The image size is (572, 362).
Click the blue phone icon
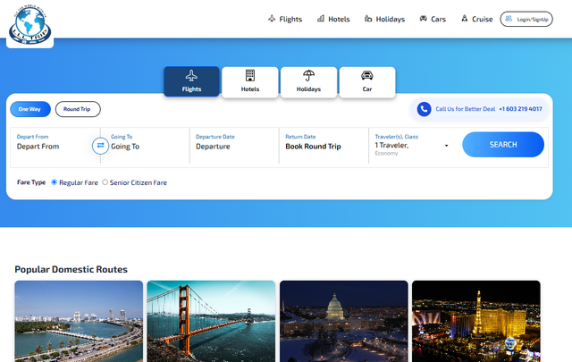click(424, 109)
